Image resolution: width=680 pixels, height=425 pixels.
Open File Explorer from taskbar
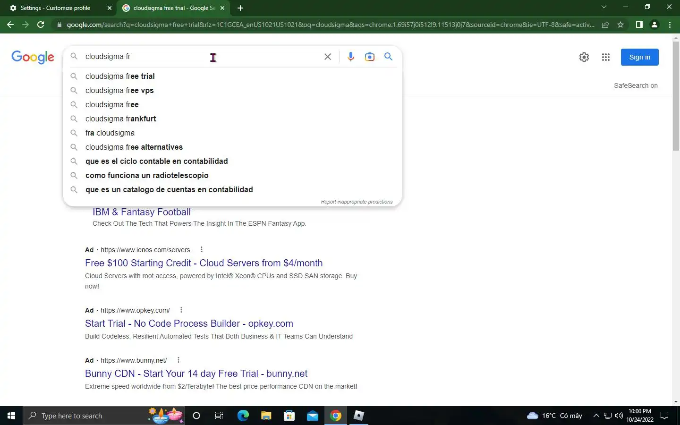(266, 416)
